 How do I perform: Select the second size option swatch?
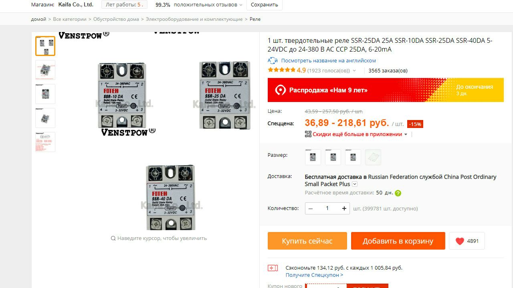pos(333,157)
